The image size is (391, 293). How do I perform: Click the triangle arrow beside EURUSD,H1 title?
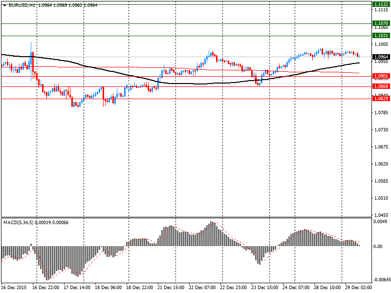pos(5,5)
